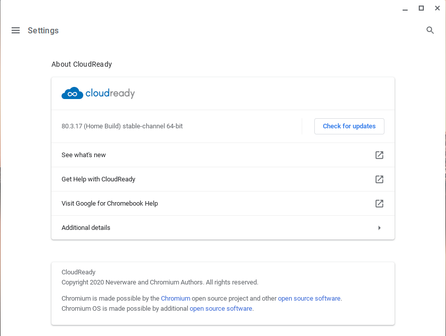Expand Additional details arrow
This screenshot has height=336, width=446.
[x=379, y=228]
